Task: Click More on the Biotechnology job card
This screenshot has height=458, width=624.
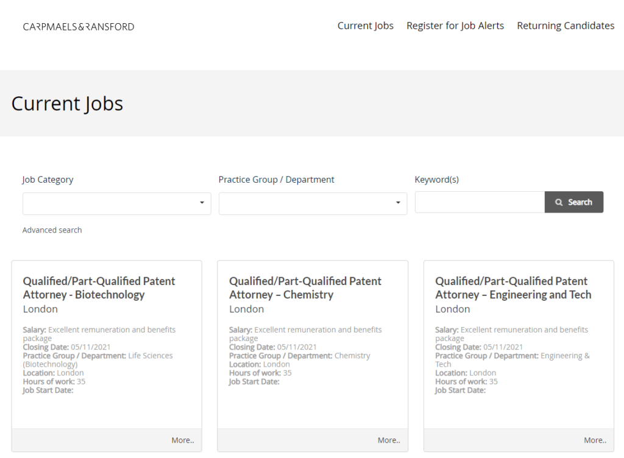Action: (182, 440)
